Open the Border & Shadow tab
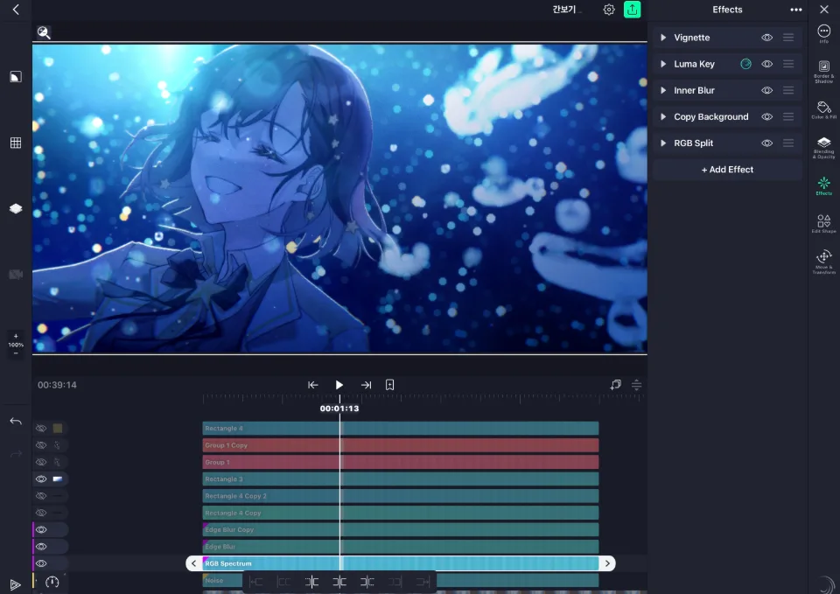840x594 pixels. tap(824, 72)
